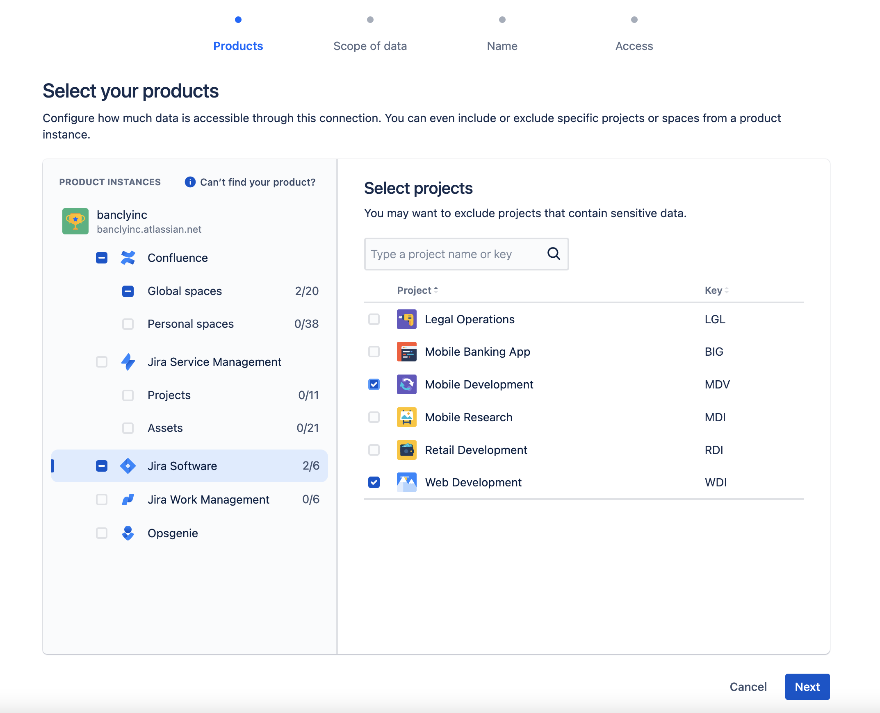Viewport: 880px width, 713px height.
Task: Click the search magnifier in project search
Action: tap(553, 254)
